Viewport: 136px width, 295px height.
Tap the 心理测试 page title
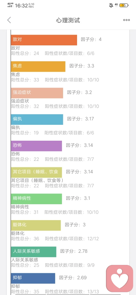coord(68,20)
